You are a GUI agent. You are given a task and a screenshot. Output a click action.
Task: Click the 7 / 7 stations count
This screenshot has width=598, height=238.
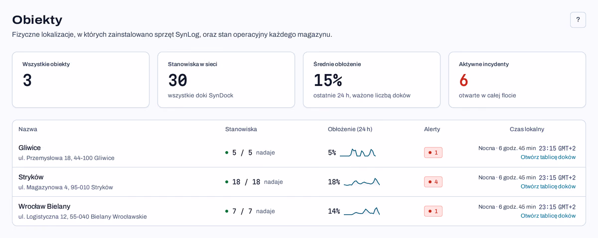(242, 211)
